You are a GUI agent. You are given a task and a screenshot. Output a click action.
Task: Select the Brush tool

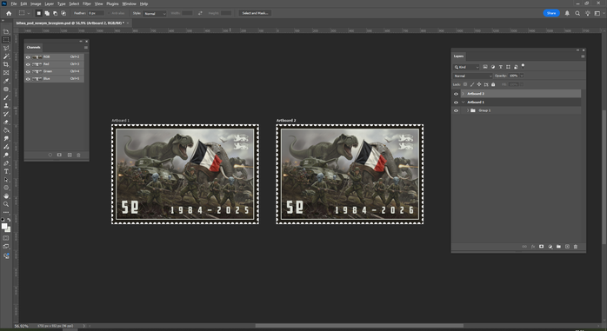tap(6, 97)
